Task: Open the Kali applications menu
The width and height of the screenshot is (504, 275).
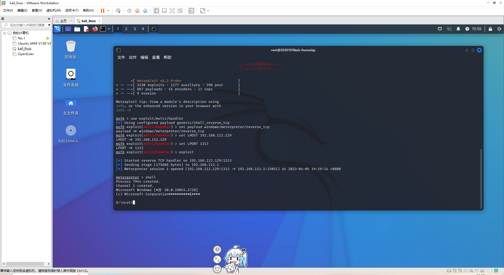Action: tap(57, 29)
